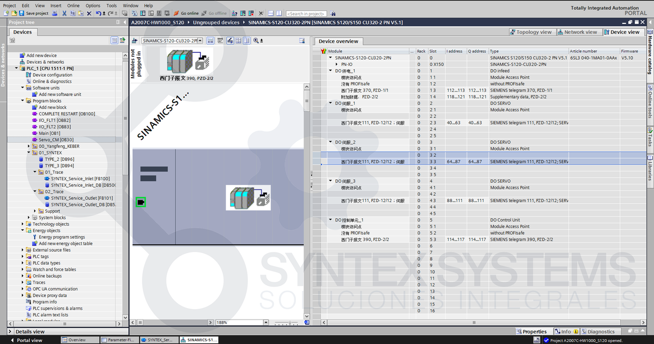Image resolution: width=654 pixels, height=344 pixels.
Task: Click the Split editor vertically icon
Action: coord(278,13)
